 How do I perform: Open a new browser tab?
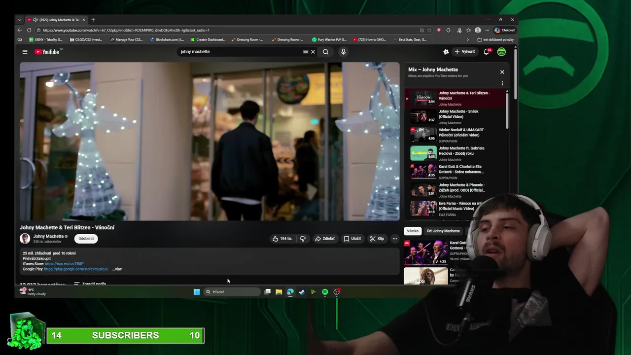[x=93, y=20]
